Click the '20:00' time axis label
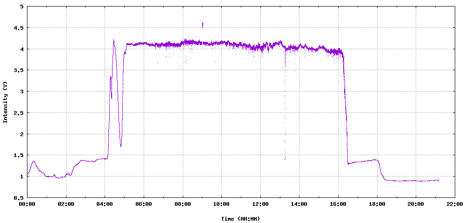Screen dimensions: 465x223 click(416, 204)
